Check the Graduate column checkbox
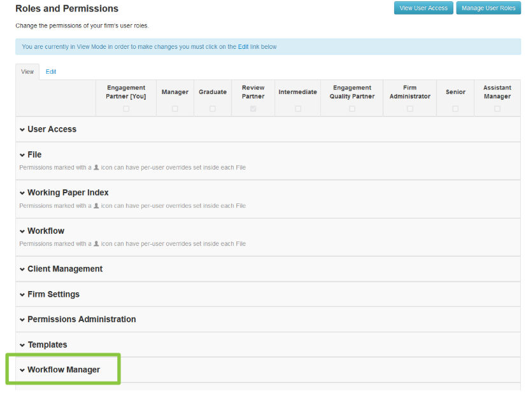Image resolution: width=526 pixels, height=401 pixels. [212, 109]
